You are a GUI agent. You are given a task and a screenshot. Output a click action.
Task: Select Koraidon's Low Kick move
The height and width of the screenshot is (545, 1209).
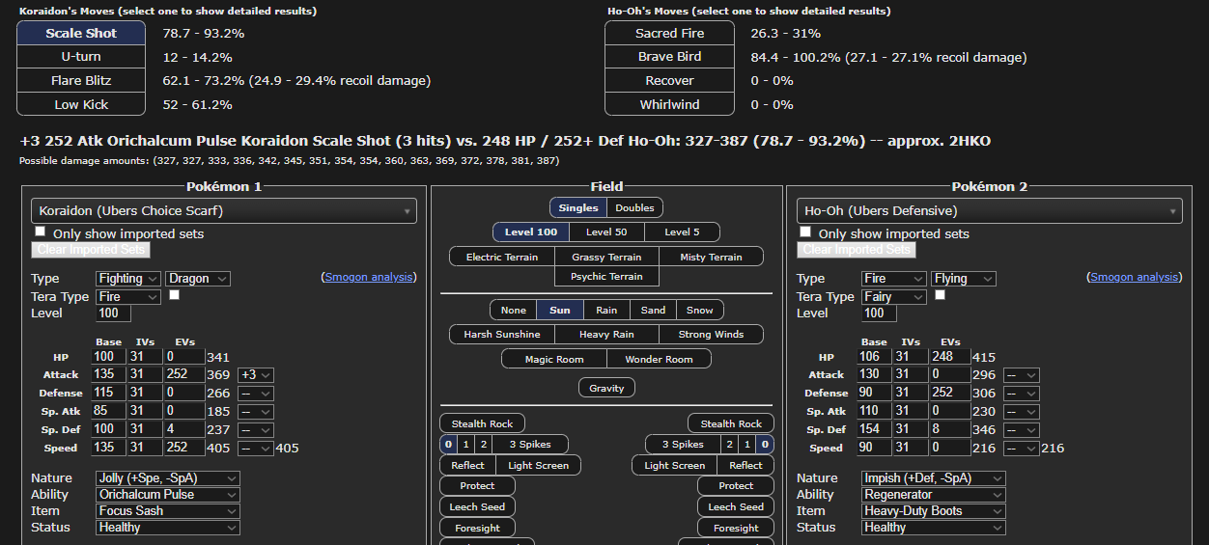(x=81, y=104)
